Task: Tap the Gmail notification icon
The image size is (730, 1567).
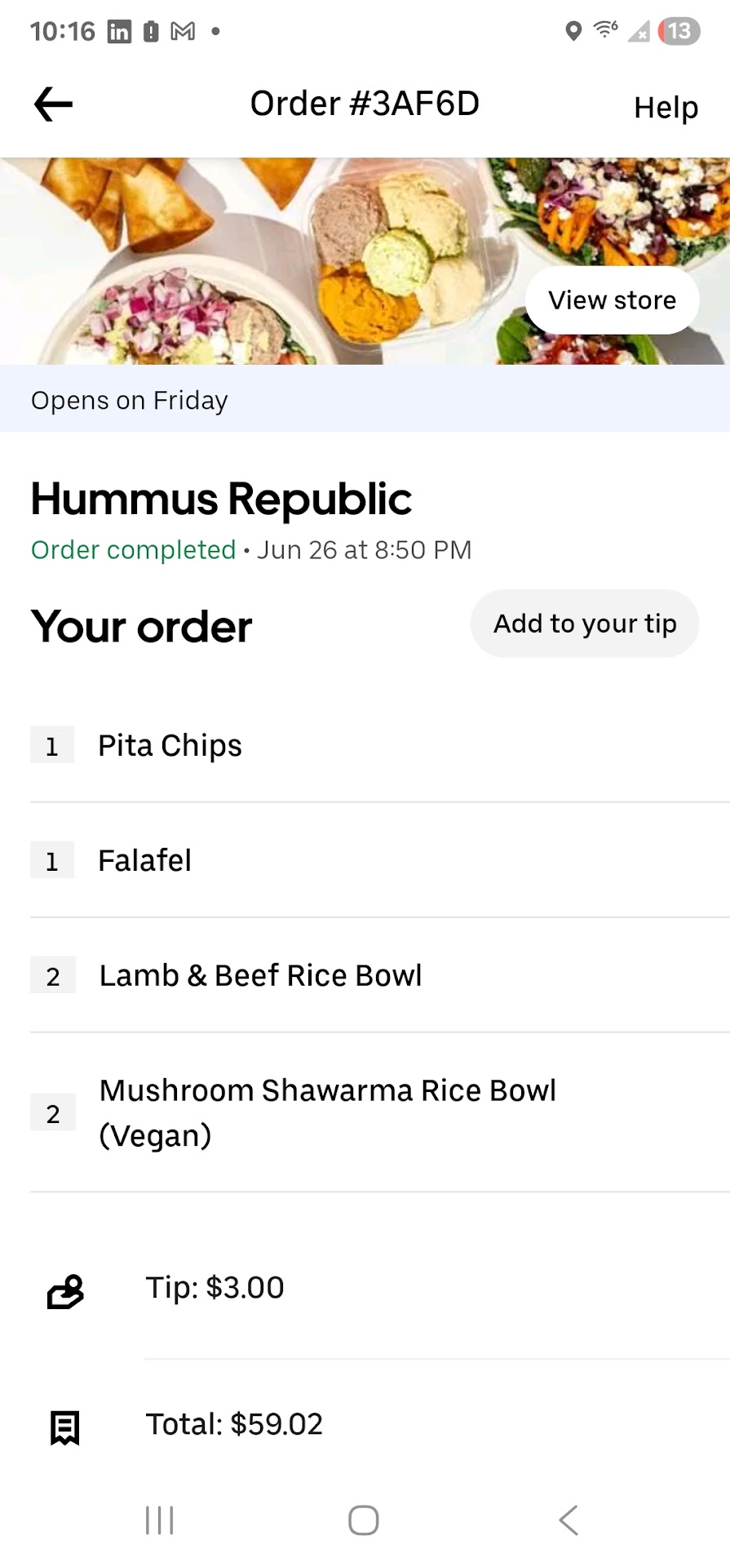Action: 183,32
